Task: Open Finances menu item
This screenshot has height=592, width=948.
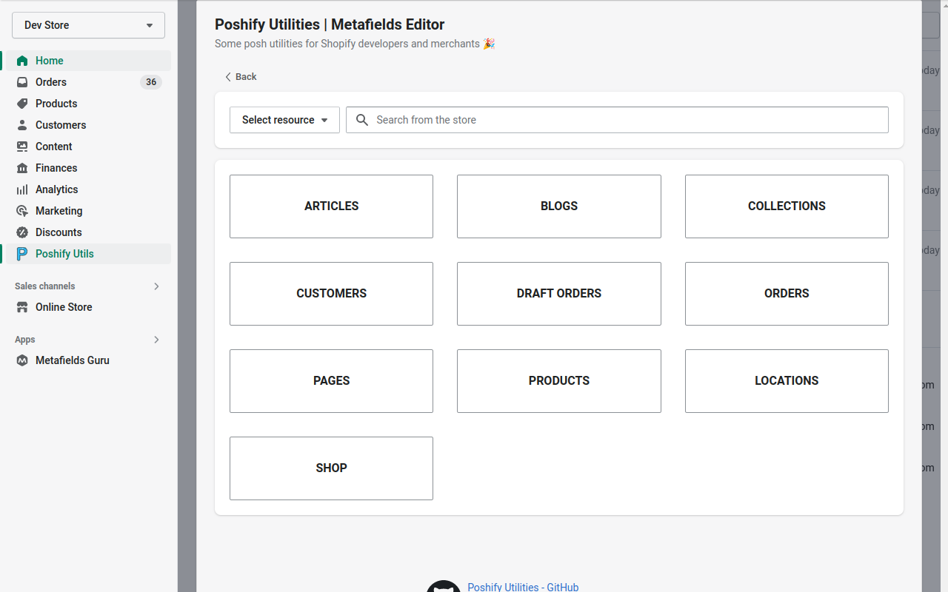Action: [87, 168]
